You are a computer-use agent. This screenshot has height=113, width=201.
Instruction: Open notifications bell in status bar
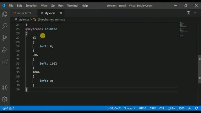(x=197, y=108)
